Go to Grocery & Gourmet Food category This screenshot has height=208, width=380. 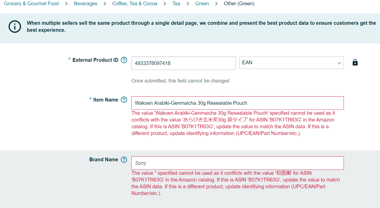[31, 3]
